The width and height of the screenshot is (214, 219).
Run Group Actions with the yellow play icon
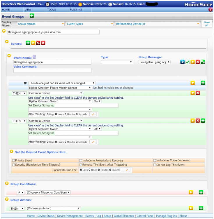coord(191,208)
